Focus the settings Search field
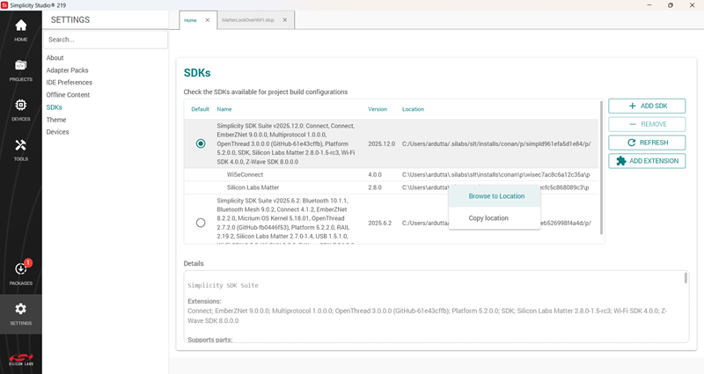The width and height of the screenshot is (704, 374). [x=106, y=40]
